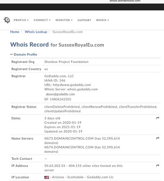
Task: Click the registrar URL http://www.godaddy.com
Action: (72, 85)
